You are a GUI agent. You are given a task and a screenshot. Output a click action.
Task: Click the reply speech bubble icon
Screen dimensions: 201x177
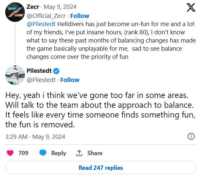tap(43, 153)
